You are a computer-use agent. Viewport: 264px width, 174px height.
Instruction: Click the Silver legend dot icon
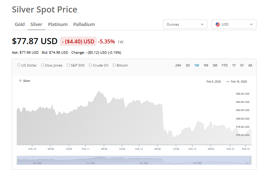(20, 81)
